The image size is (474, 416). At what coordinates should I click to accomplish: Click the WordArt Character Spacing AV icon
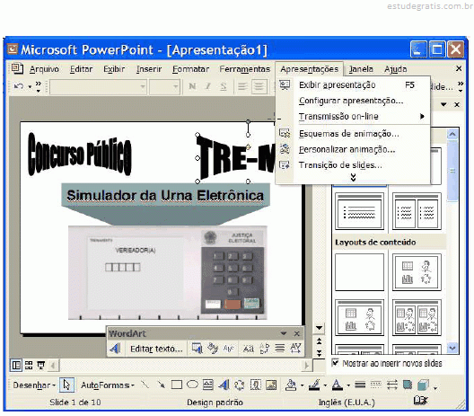click(x=295, y=349)
